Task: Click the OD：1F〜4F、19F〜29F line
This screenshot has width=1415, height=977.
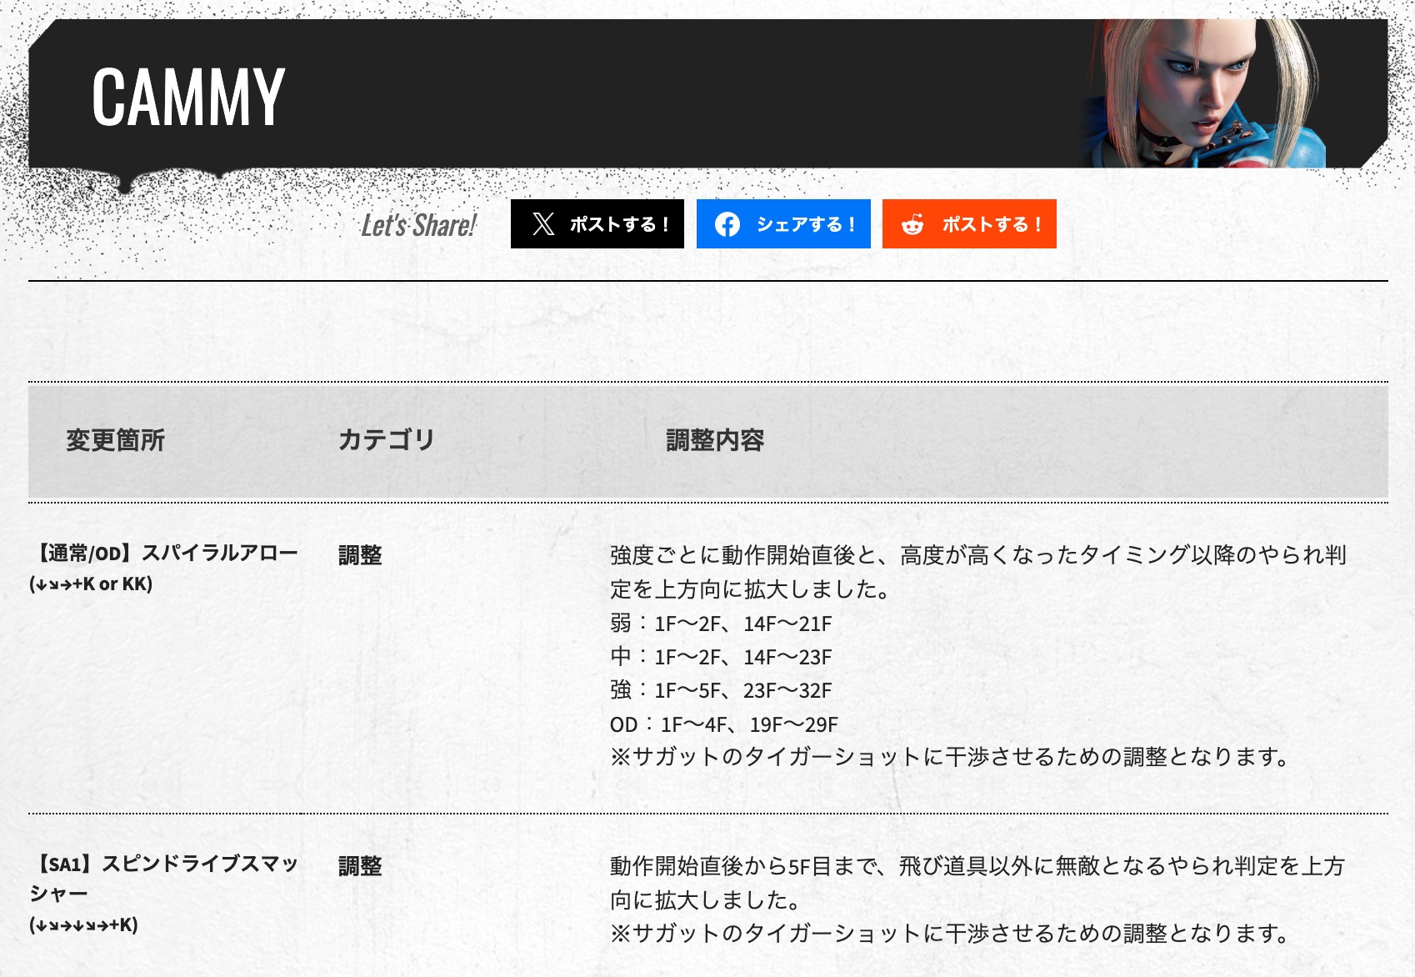Action: click(723, 724)
